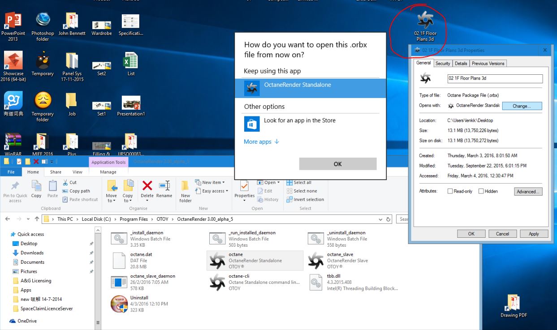
Task: Select the Job folder on desktop
Action: pos(72,104)
